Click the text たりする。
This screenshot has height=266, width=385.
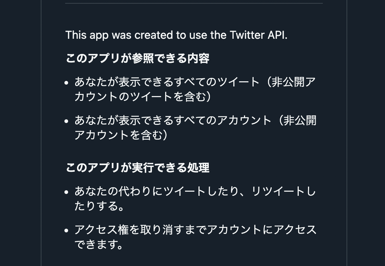99,205
